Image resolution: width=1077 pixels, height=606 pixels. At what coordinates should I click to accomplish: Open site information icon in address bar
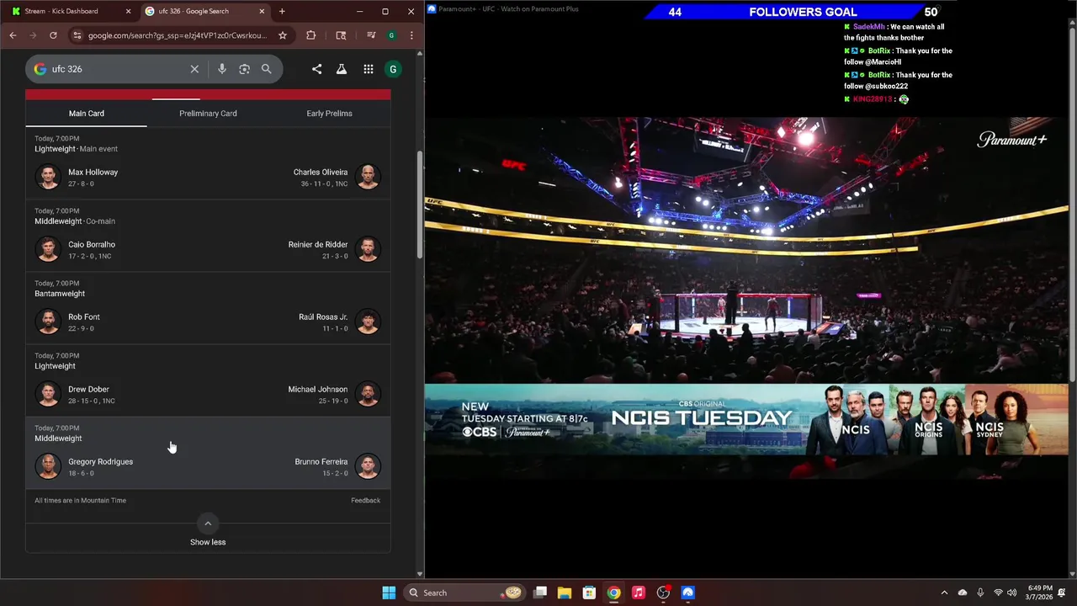coord(77,35)
